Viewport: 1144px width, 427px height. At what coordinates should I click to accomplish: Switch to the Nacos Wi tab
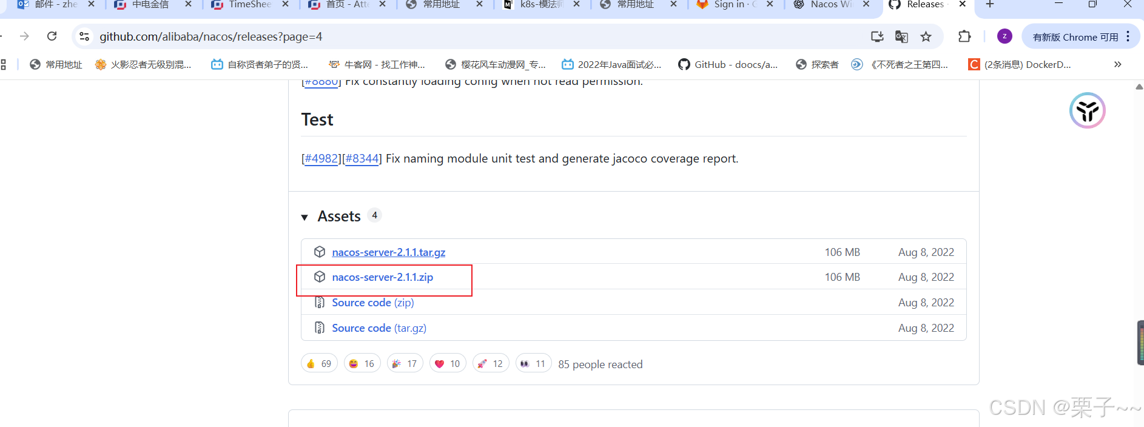pyautogui.click(x=832, y=5)
